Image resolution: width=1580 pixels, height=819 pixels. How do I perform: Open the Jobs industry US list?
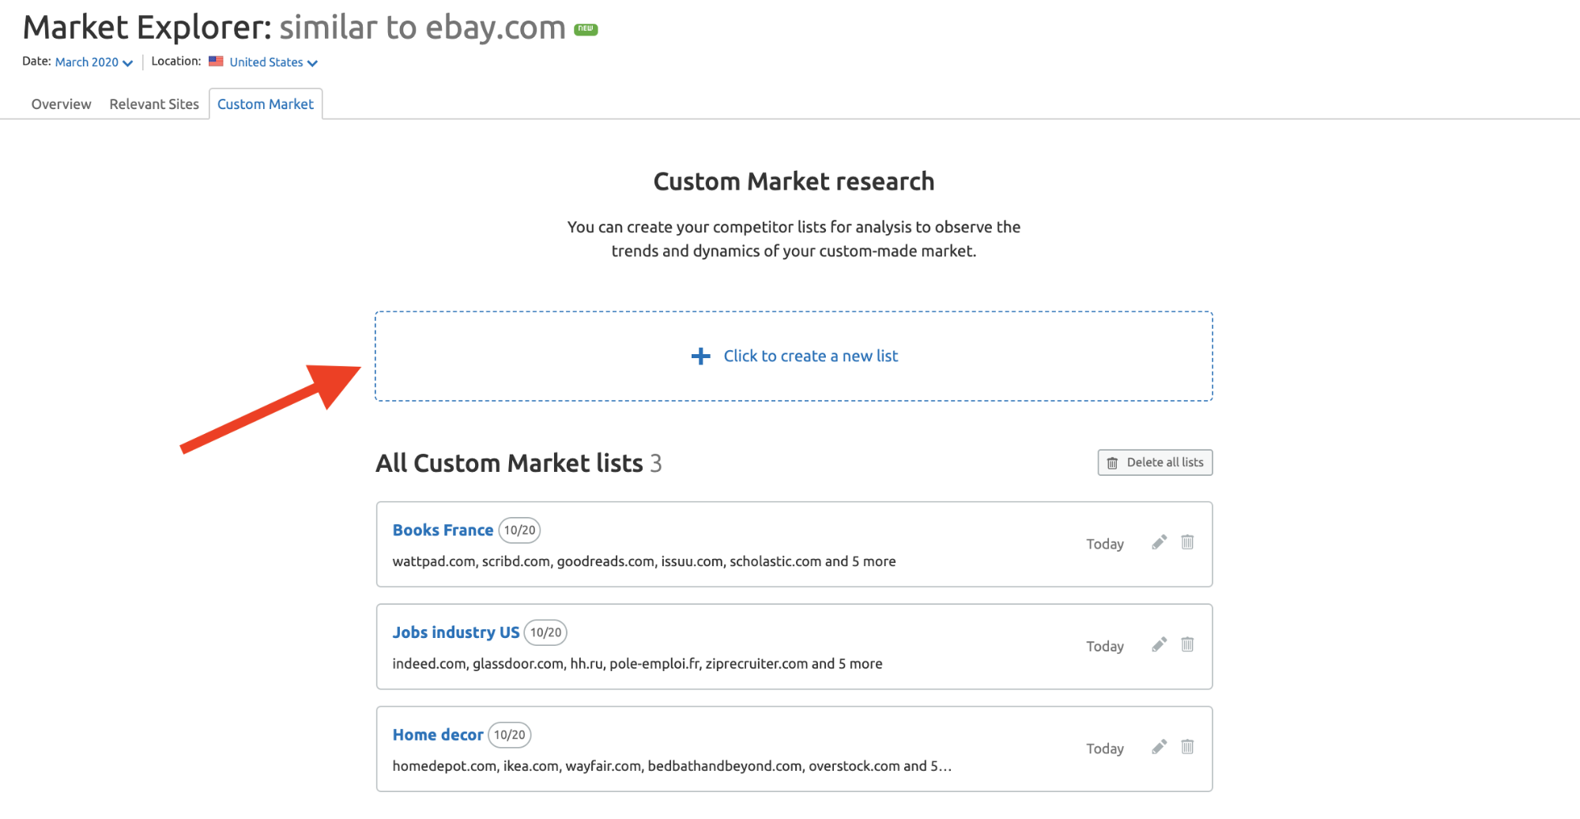click(456, 632)
